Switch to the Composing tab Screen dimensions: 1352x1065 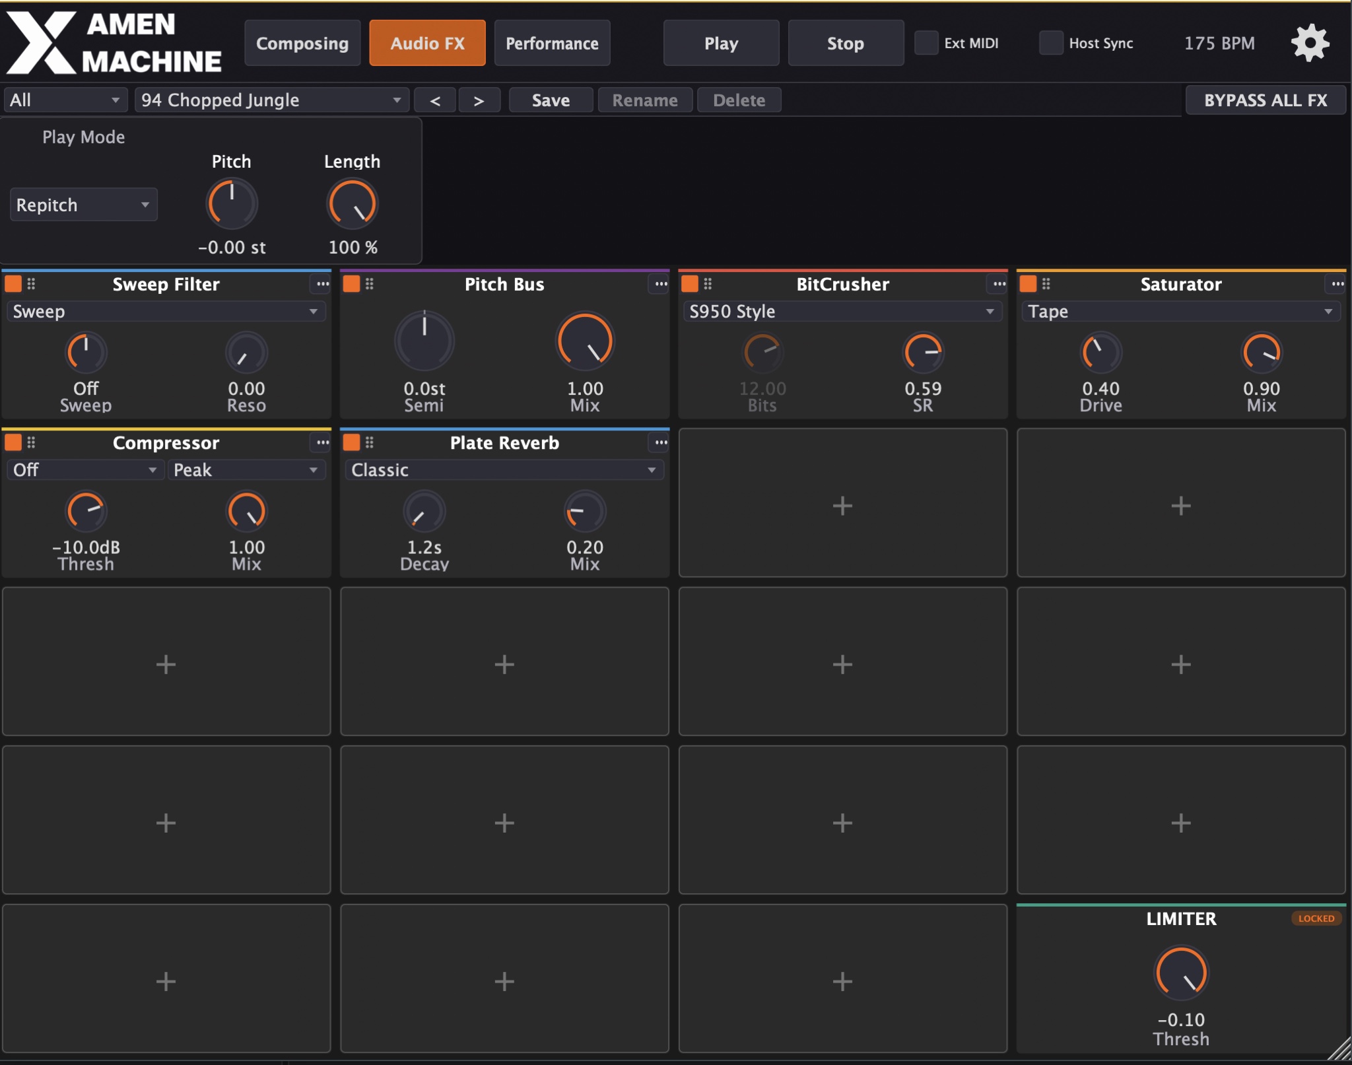coord(302,43)
